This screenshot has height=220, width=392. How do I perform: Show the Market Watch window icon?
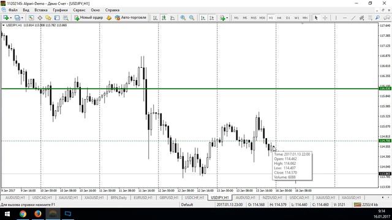click(x=31, y=18)
